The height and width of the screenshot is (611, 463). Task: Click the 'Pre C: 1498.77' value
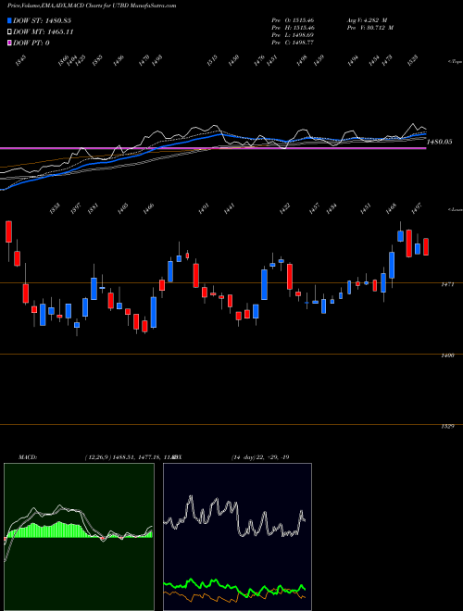pos(293,43)
